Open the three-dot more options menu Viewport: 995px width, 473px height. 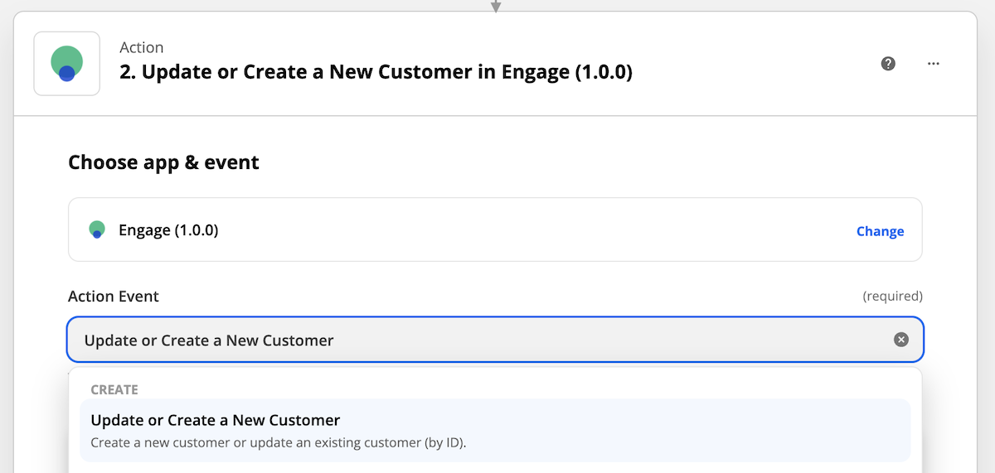(x=934, y=64)
